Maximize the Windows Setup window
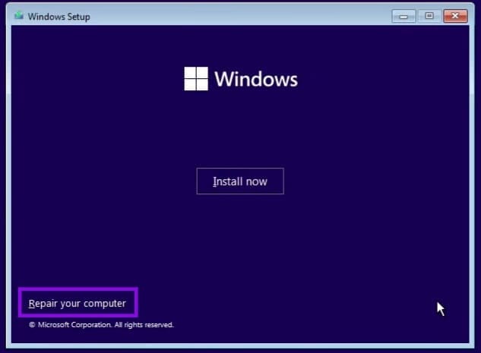This screenshot has height=353, width=481. (429, 16)
